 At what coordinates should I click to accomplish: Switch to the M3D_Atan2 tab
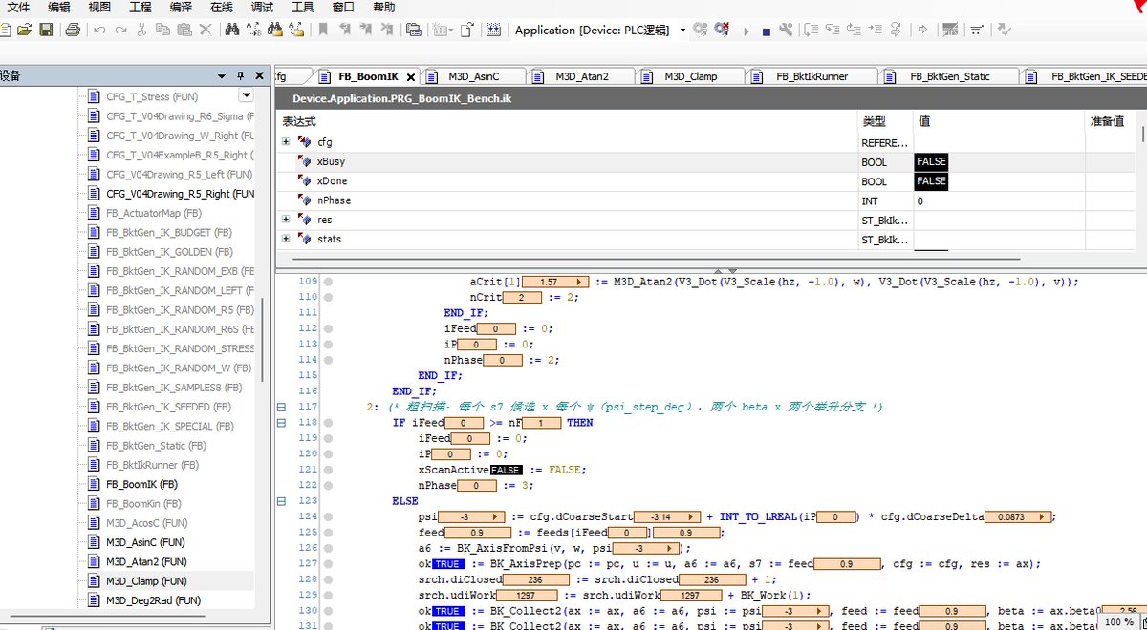[x=582, y=76]
